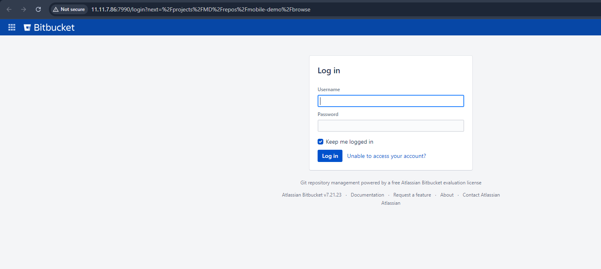The height and width of the screenshot is (269, 601).
Task: Open the Documentation footer link
Action: click(367, 195)
